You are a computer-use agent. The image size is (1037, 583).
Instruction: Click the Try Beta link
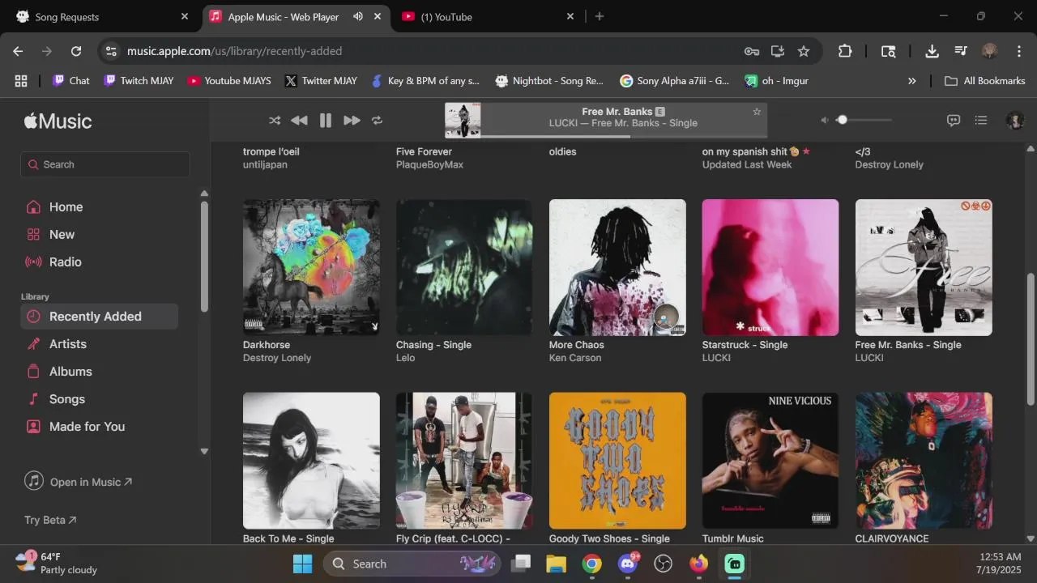point(50,520)
